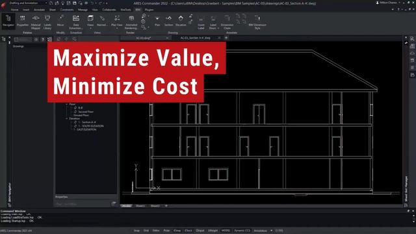
Task: Switch to the Model layout tab
Action: [x=126, y=206]
